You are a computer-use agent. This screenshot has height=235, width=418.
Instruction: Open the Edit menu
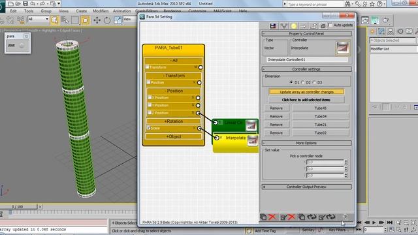click(13, 11)
